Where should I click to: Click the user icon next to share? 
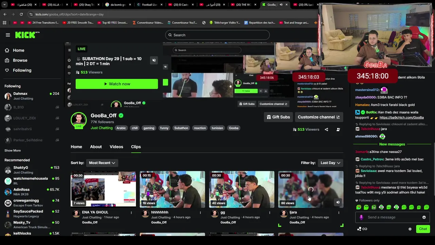pos(338,130)
